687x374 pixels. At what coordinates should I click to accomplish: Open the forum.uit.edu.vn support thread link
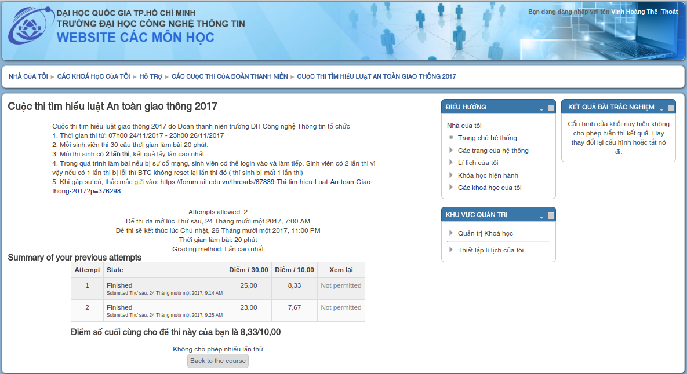[x=266, y=182]
